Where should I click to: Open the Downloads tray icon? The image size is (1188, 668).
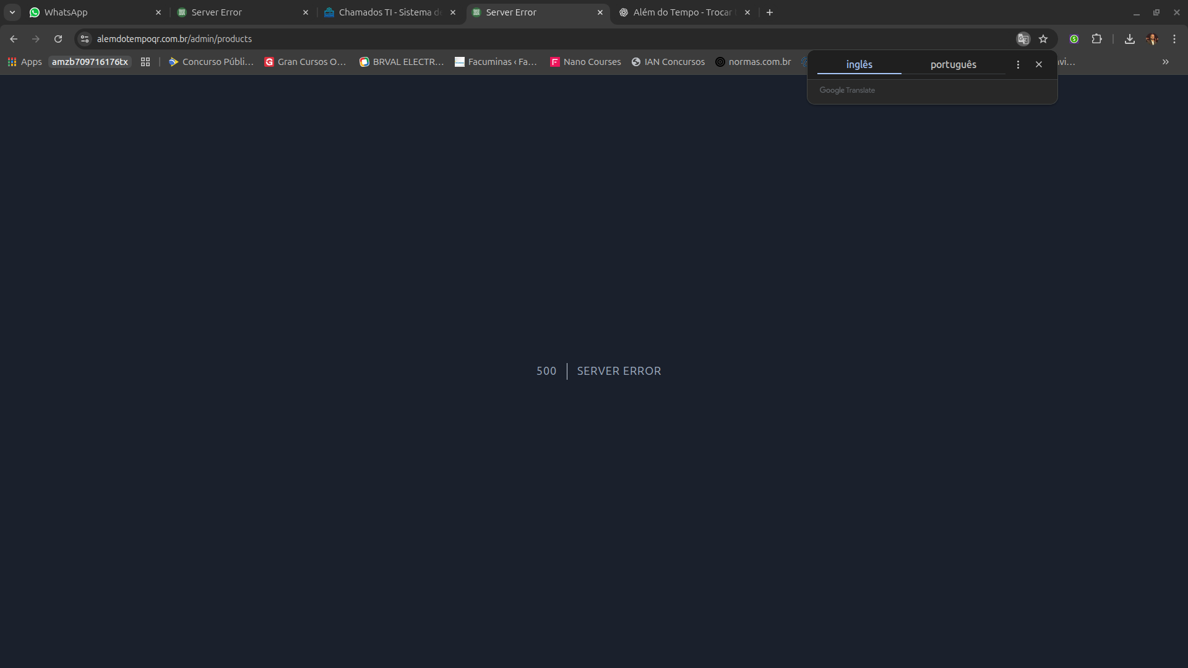click(1129, 39)
